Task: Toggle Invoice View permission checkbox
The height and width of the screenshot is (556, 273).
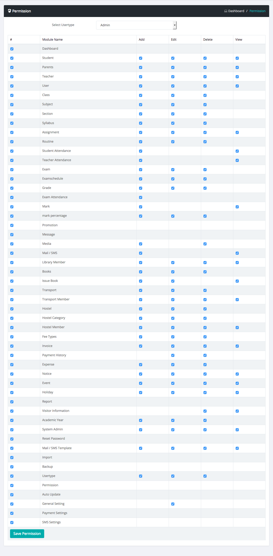Action: [x=237, y=346]
